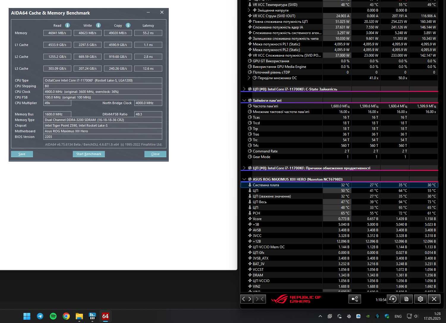
Task: Reset min/max values with the clock reset icon
Action: click(x=393, y=299)
